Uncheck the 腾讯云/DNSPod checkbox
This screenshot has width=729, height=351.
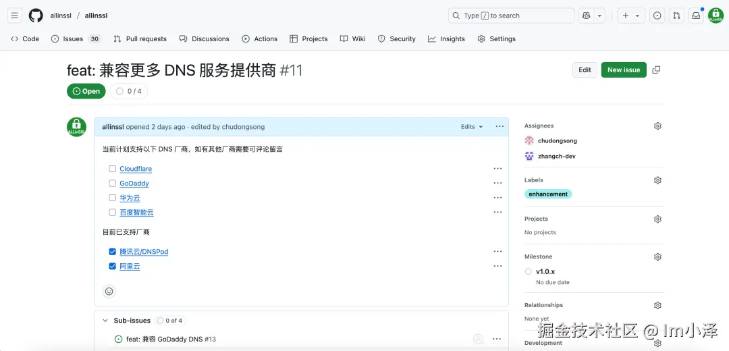[x=112, y=252]
